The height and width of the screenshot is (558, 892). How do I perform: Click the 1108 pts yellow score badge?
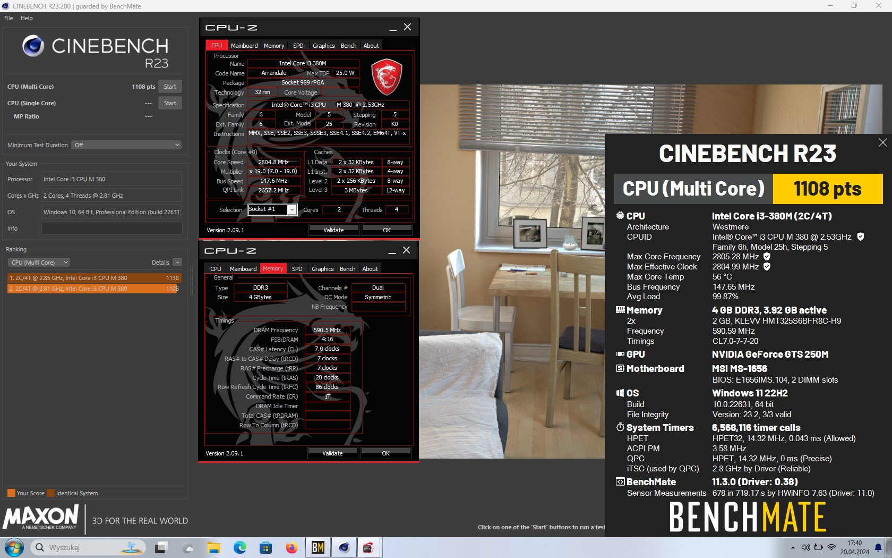click(x=828, y=189)
